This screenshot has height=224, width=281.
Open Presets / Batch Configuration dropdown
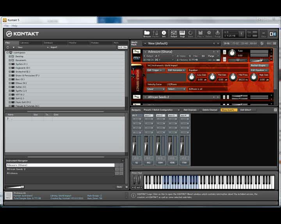pos(162,110)
